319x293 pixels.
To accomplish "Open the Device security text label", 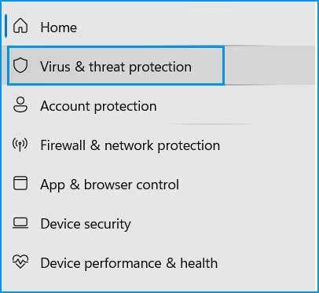I will 86,225.
